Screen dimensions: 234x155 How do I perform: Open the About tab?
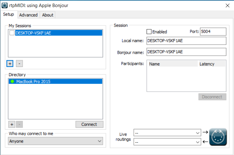[48, 15]
